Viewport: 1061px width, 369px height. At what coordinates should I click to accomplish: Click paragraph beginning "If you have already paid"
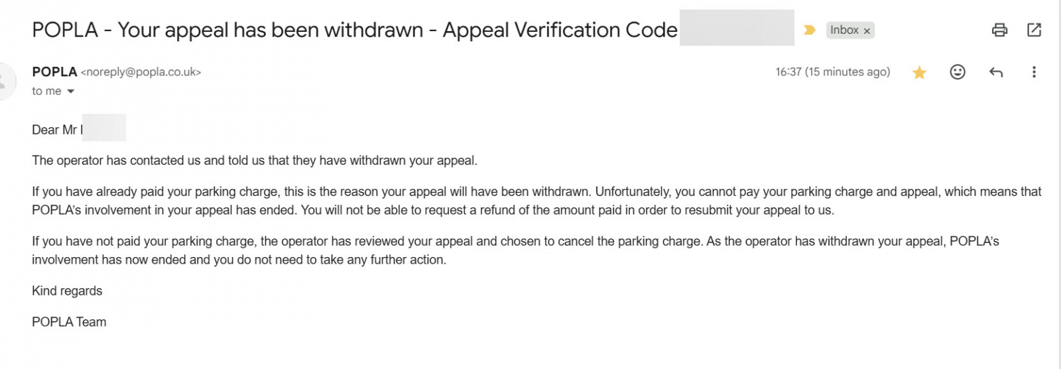536,201
